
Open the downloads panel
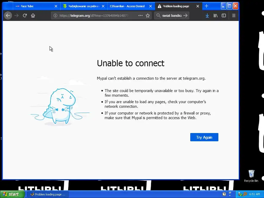pos(207,15)
